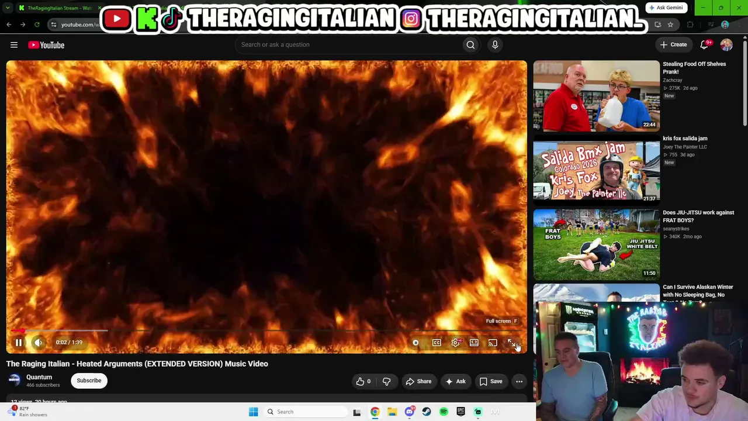Screen dimensions: 748x421
Task: Ask about the video
Action: point(455,381)
